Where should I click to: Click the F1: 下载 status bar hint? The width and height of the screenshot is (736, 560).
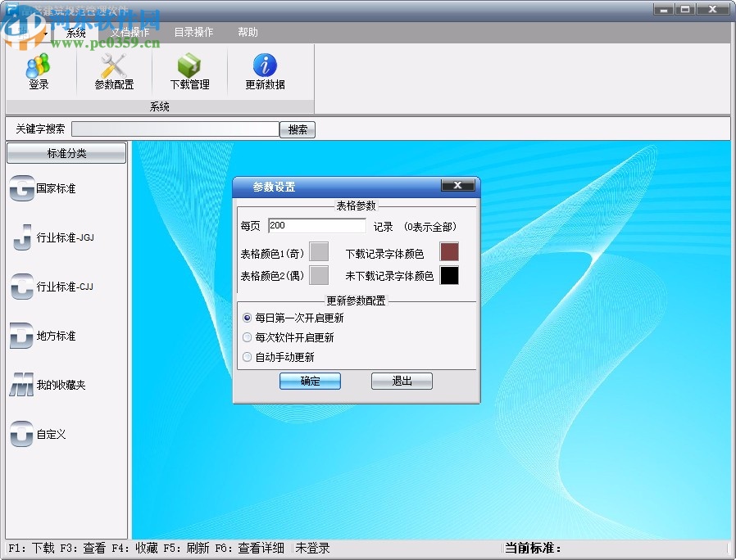(31, 548)
